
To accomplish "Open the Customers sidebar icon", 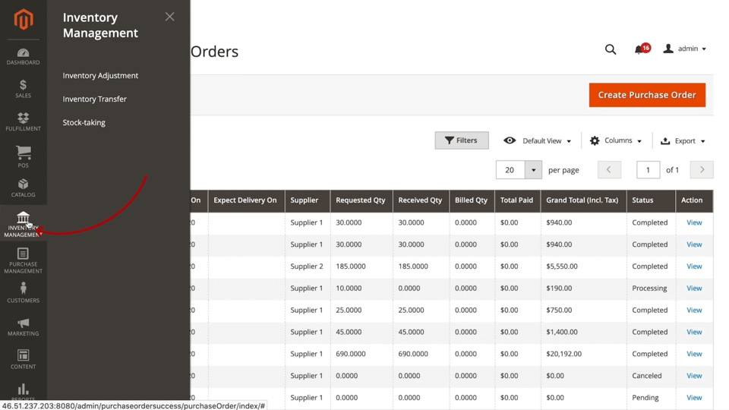I will 23,292.
